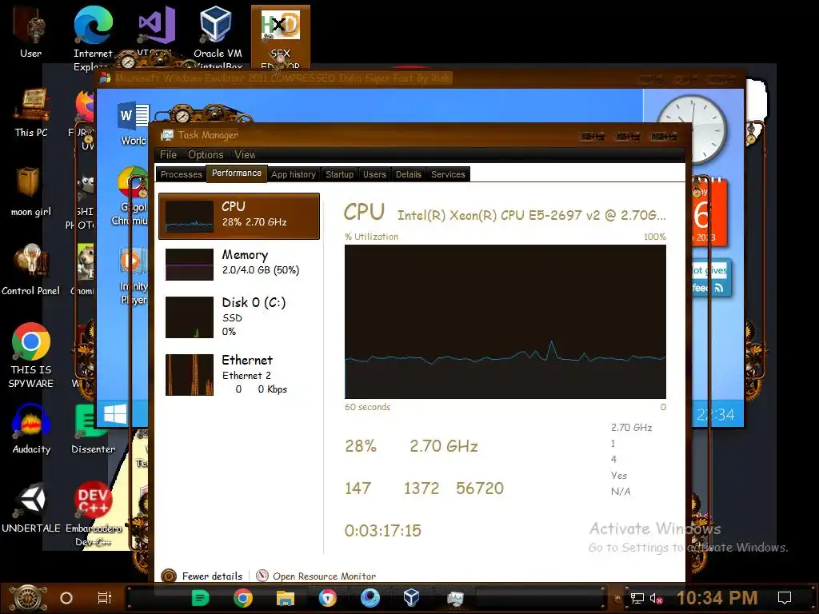Open Word icon in emulator window
This screenshot has height=614, width=819.
click(134, 123)
